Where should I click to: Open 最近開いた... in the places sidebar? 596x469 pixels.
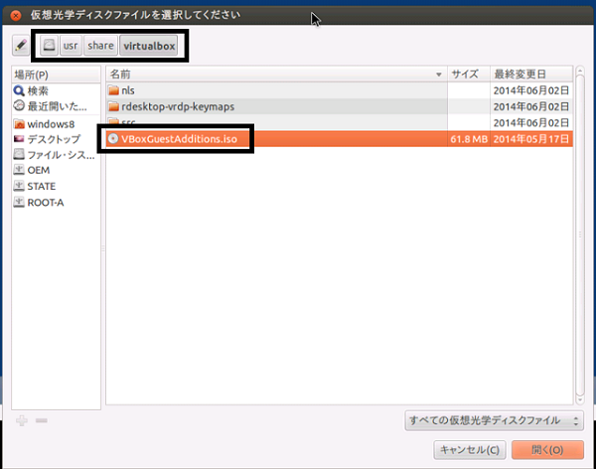56,106
